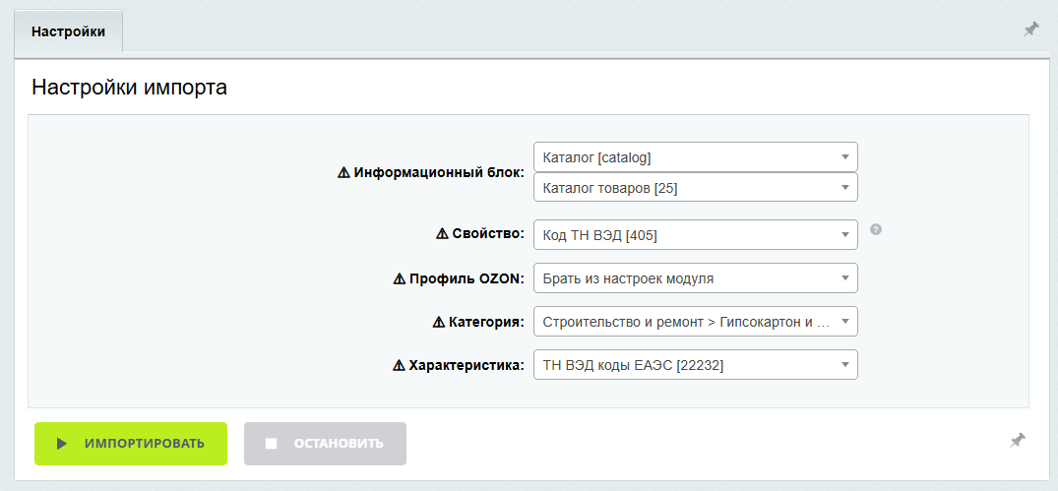This screenshot has height=491, width=1058.
Task: Expand the Код ТН ВЭД [405] property dropdown
Action: coord(696,234)
